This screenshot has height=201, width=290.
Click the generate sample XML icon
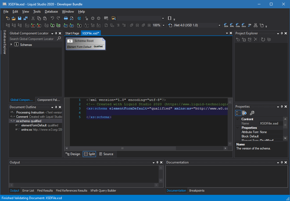coord(232,25)
